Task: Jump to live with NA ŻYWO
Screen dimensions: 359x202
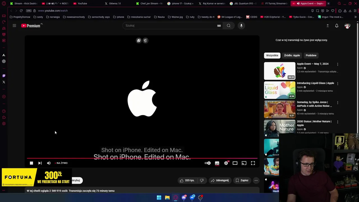Action: [62, 163]
